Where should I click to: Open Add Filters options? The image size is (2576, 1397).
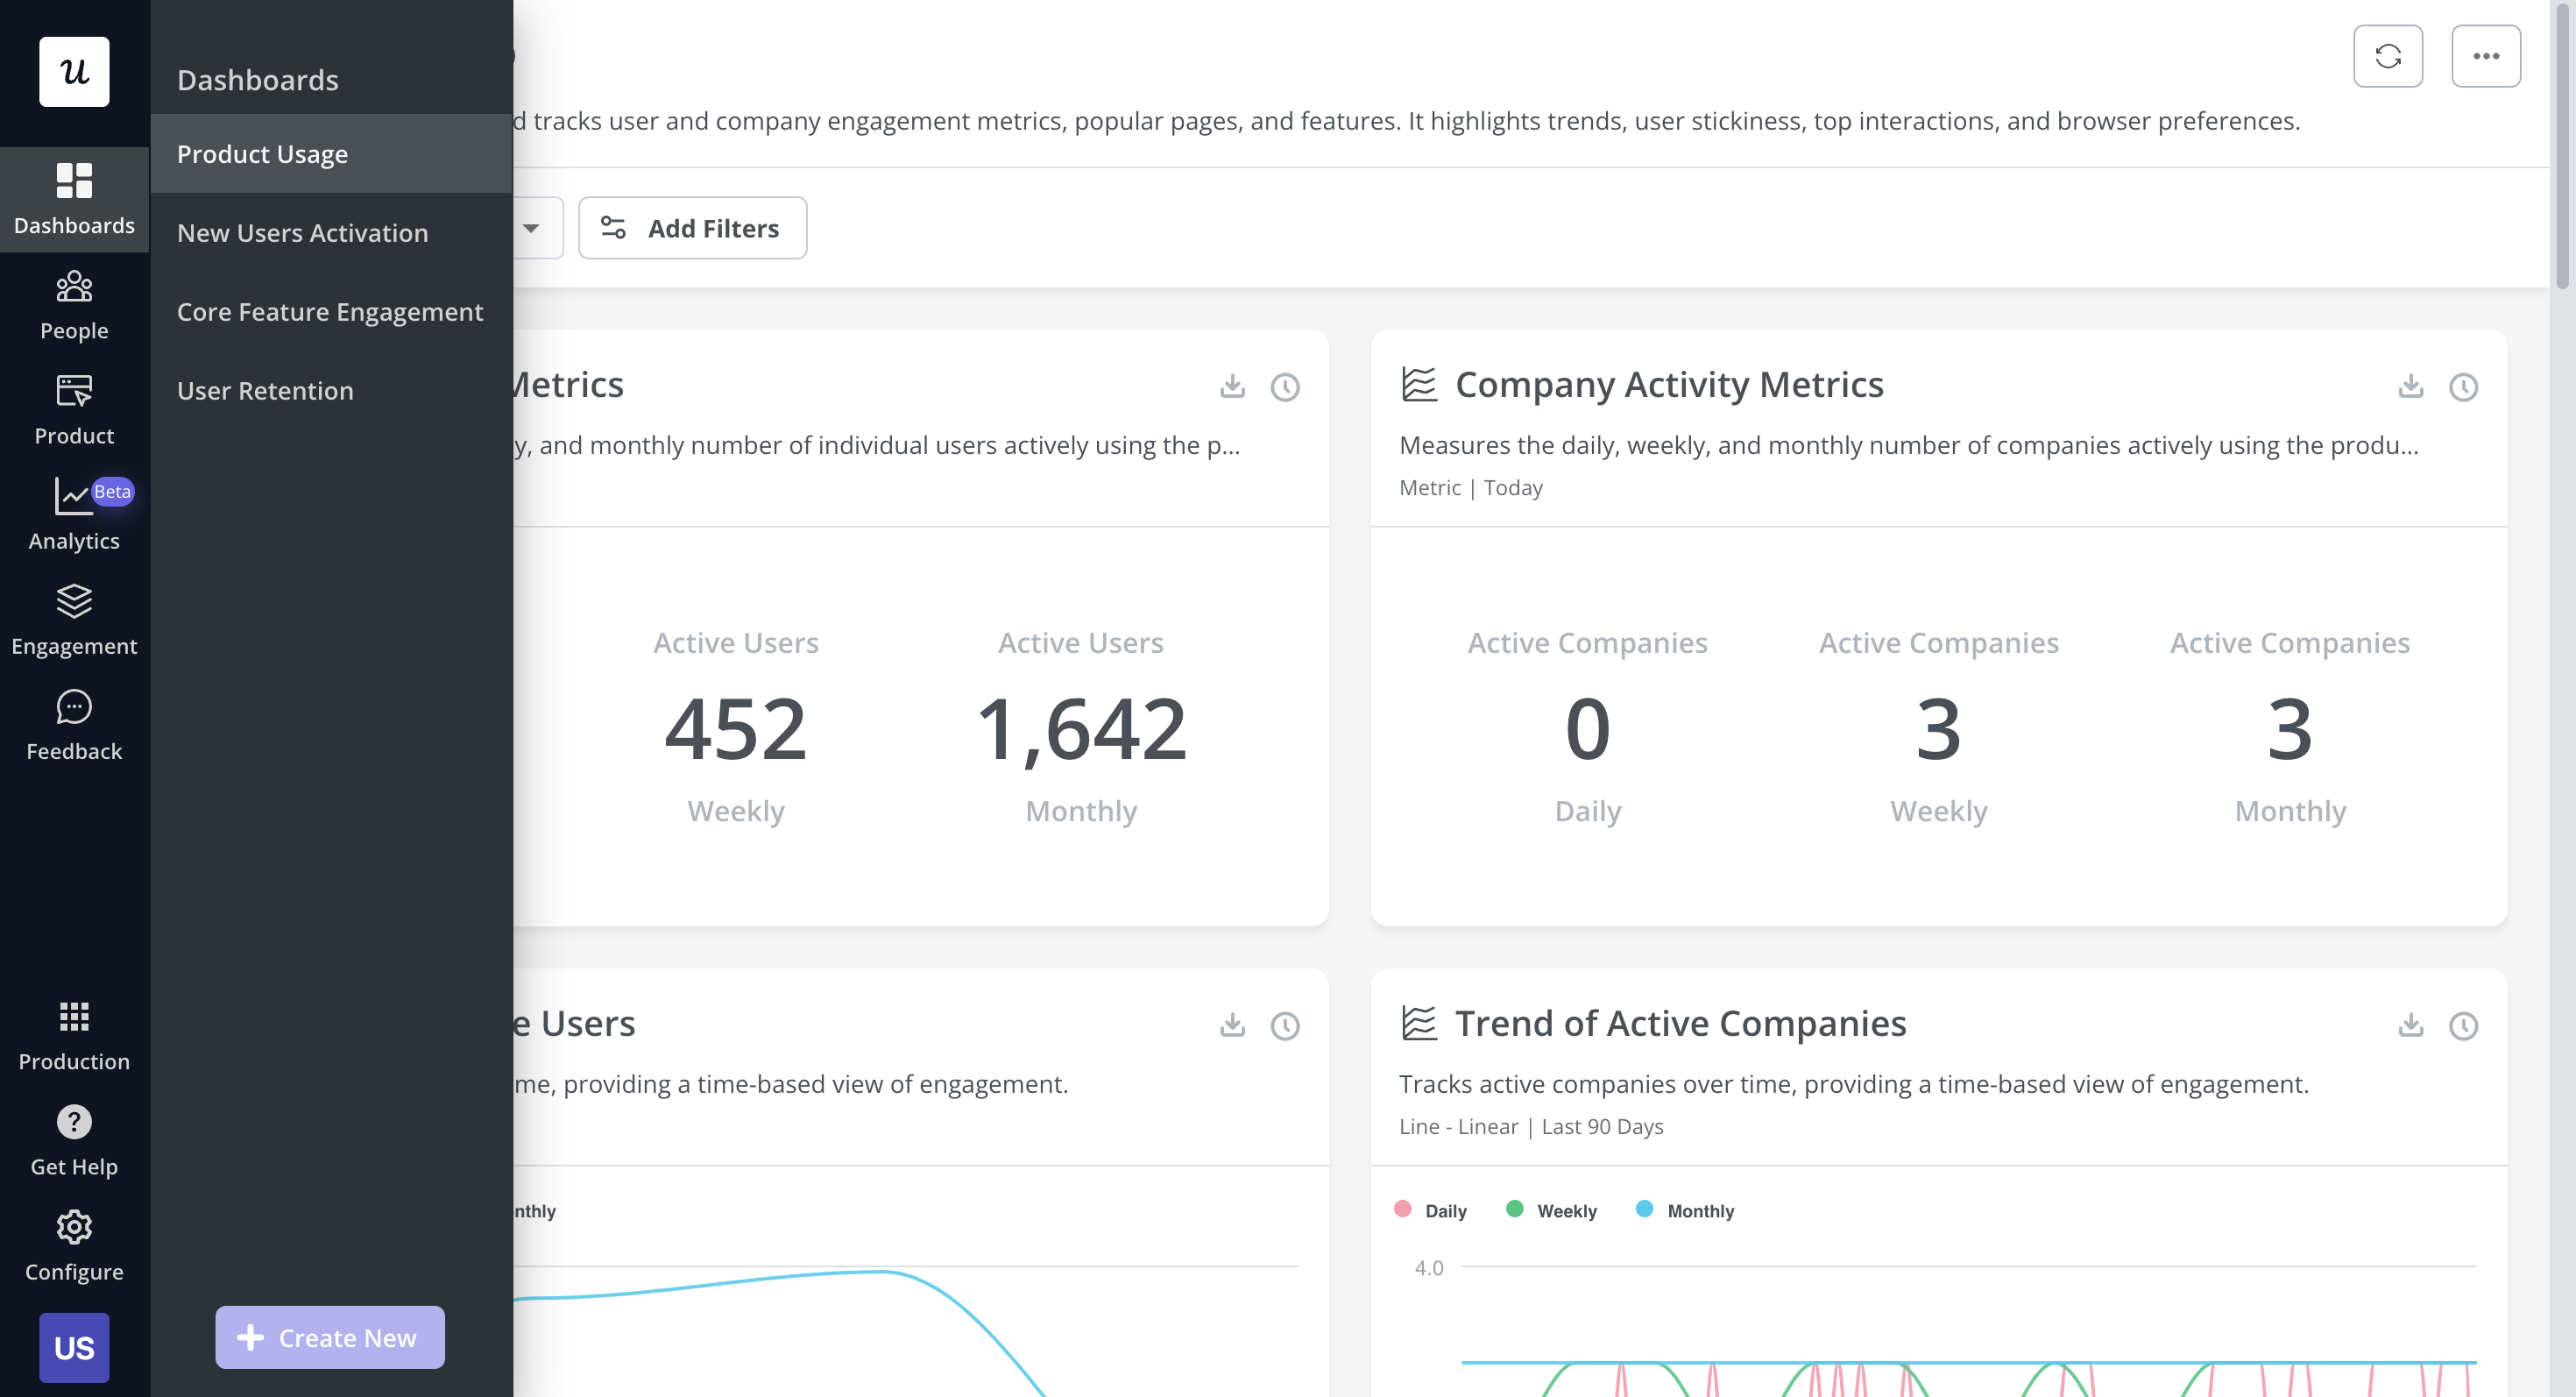[x=692, y=227]
